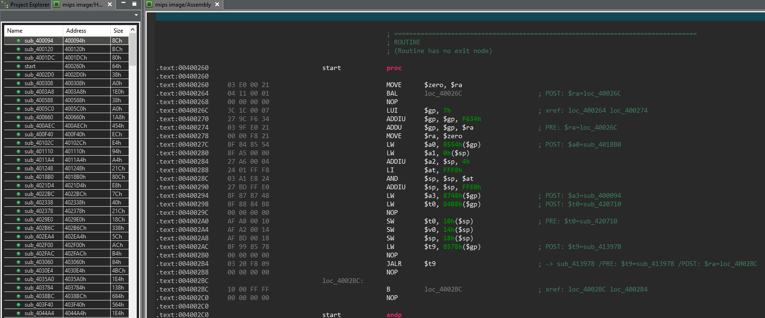Click the address cell 402378h
The image size is (765, 318).
[87, 211]
